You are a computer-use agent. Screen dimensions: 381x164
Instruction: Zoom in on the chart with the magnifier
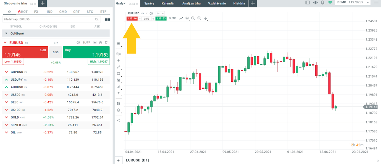coord(199,18)
